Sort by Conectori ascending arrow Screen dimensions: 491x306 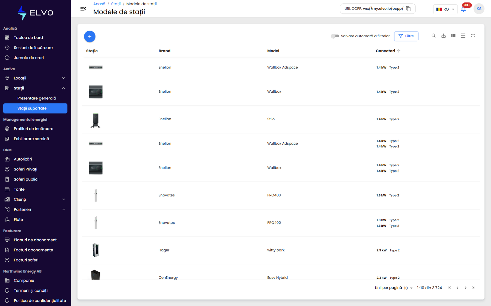(399, 51)
